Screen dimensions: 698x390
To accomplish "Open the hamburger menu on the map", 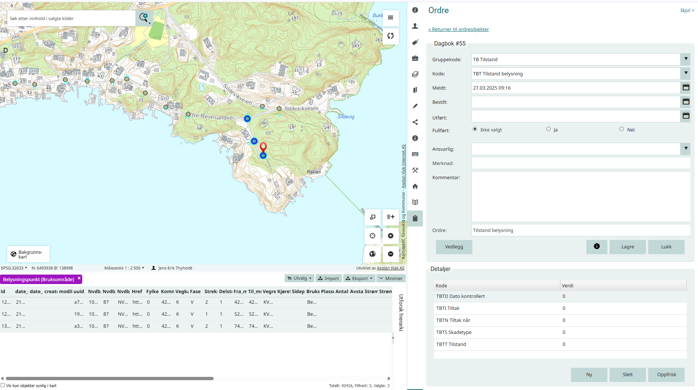I will pyautogui.click(x=390, y=17).
